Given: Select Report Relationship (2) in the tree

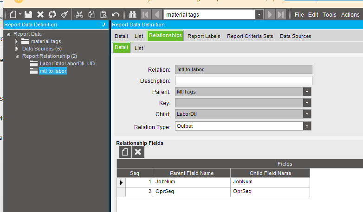Looking at the screenshot, I should click(50, 56).
